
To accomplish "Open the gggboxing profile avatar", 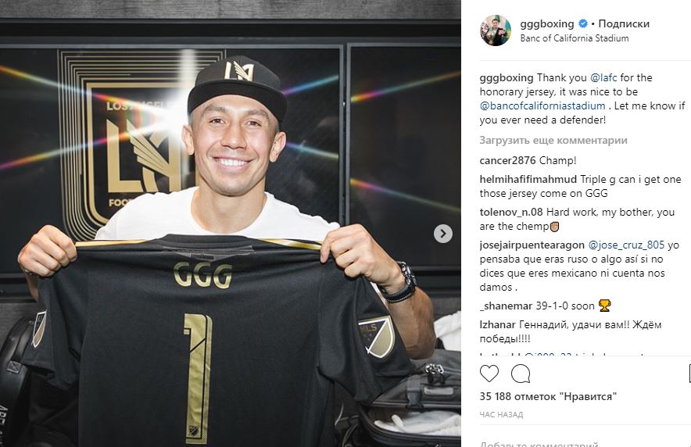I will 496,30.
